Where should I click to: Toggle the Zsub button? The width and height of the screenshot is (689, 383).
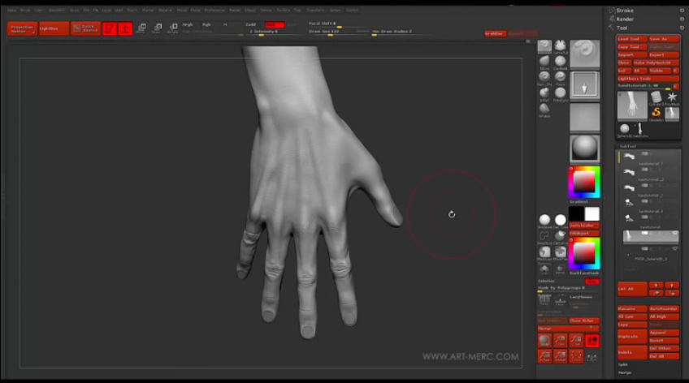(x=275, y=24)
